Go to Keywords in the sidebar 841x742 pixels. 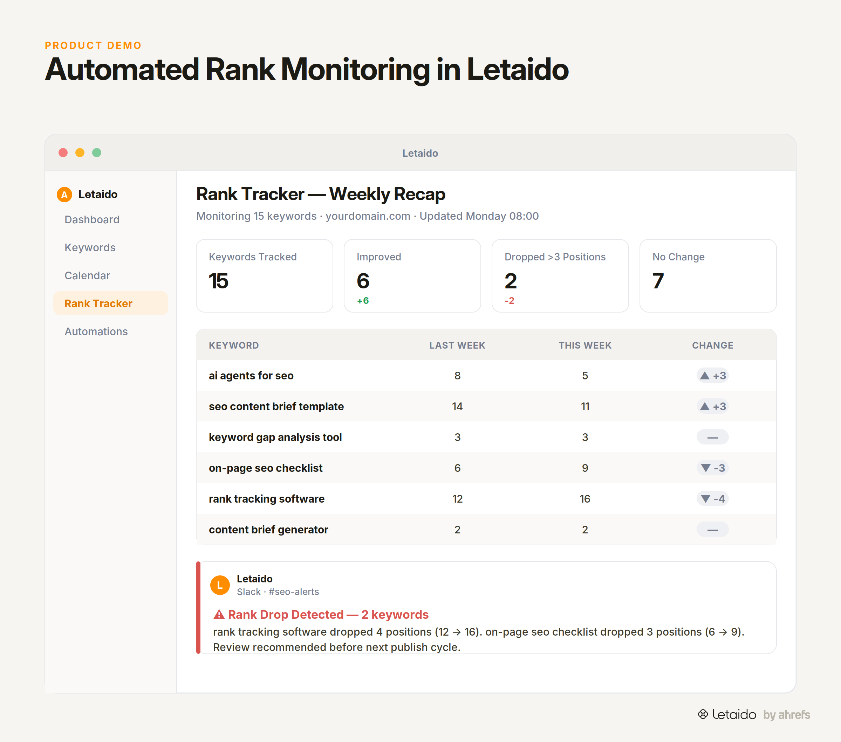90,247
